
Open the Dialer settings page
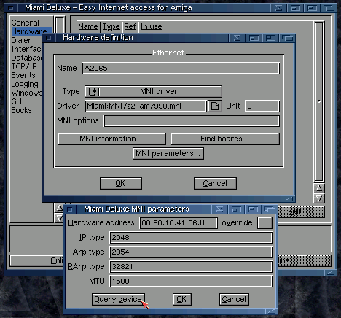click(x=21, y=40)
